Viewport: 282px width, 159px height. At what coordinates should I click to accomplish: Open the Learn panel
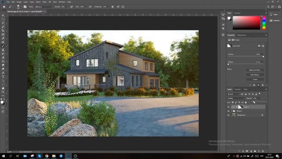pos(274,15)
